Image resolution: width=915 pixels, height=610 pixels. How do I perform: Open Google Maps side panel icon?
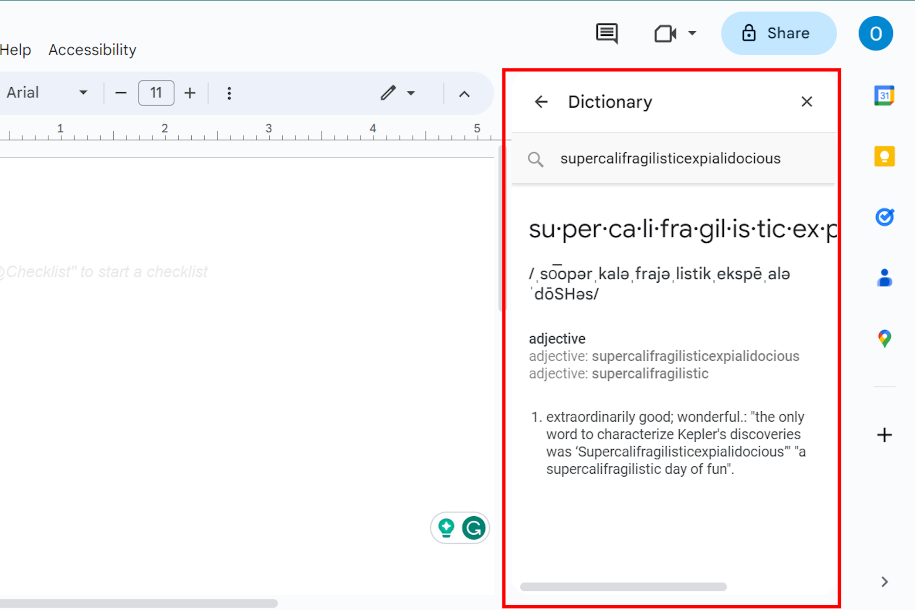884,339
